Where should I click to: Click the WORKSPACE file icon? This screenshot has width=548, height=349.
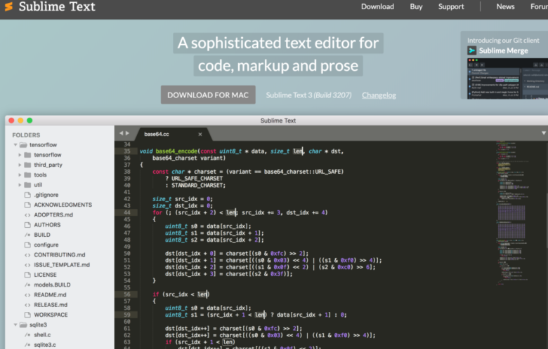coord(27,315)
